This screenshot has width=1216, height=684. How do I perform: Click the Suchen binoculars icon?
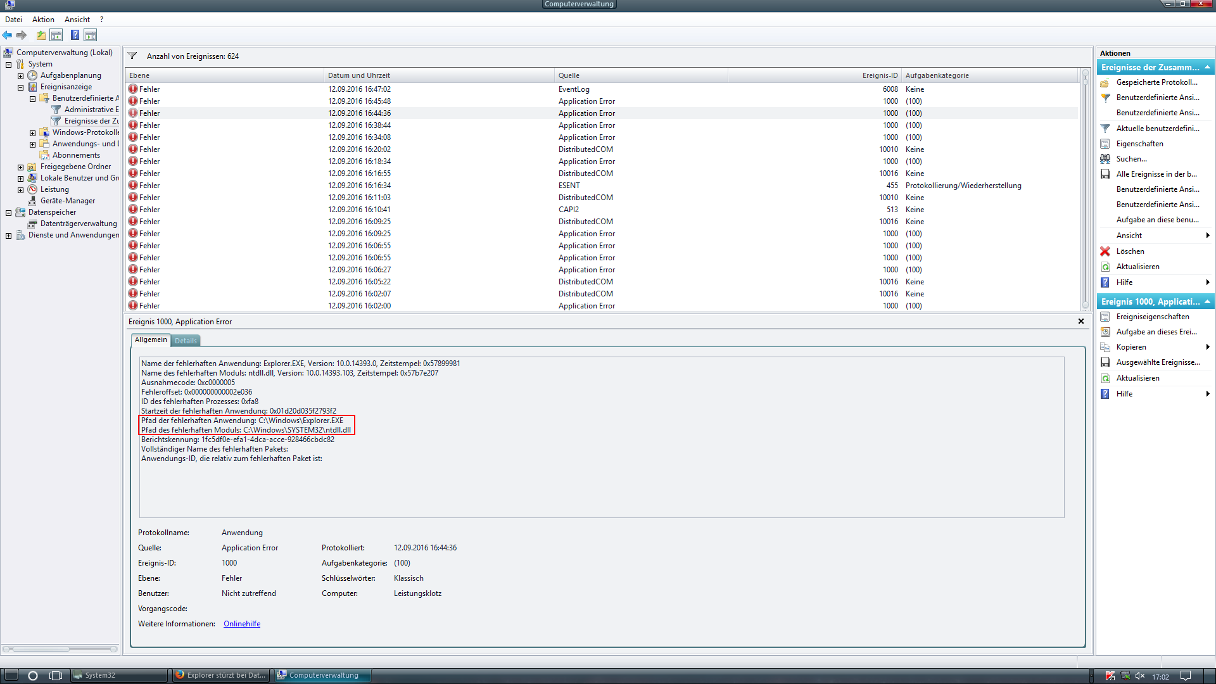(1105, 159)
